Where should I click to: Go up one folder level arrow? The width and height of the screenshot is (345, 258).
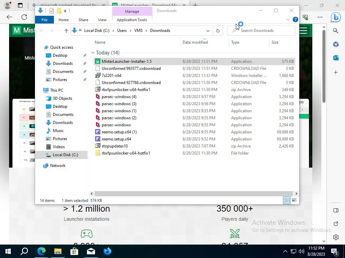(x=66, y=31)
